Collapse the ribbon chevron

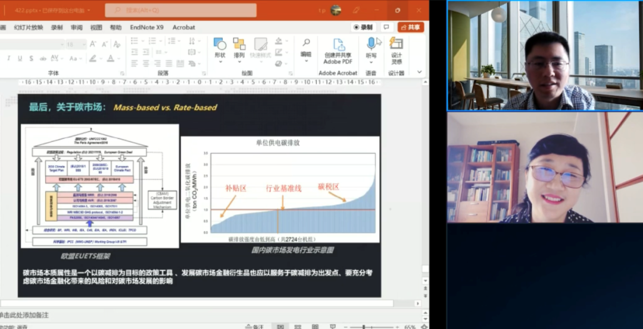click(x=420, y=72)
